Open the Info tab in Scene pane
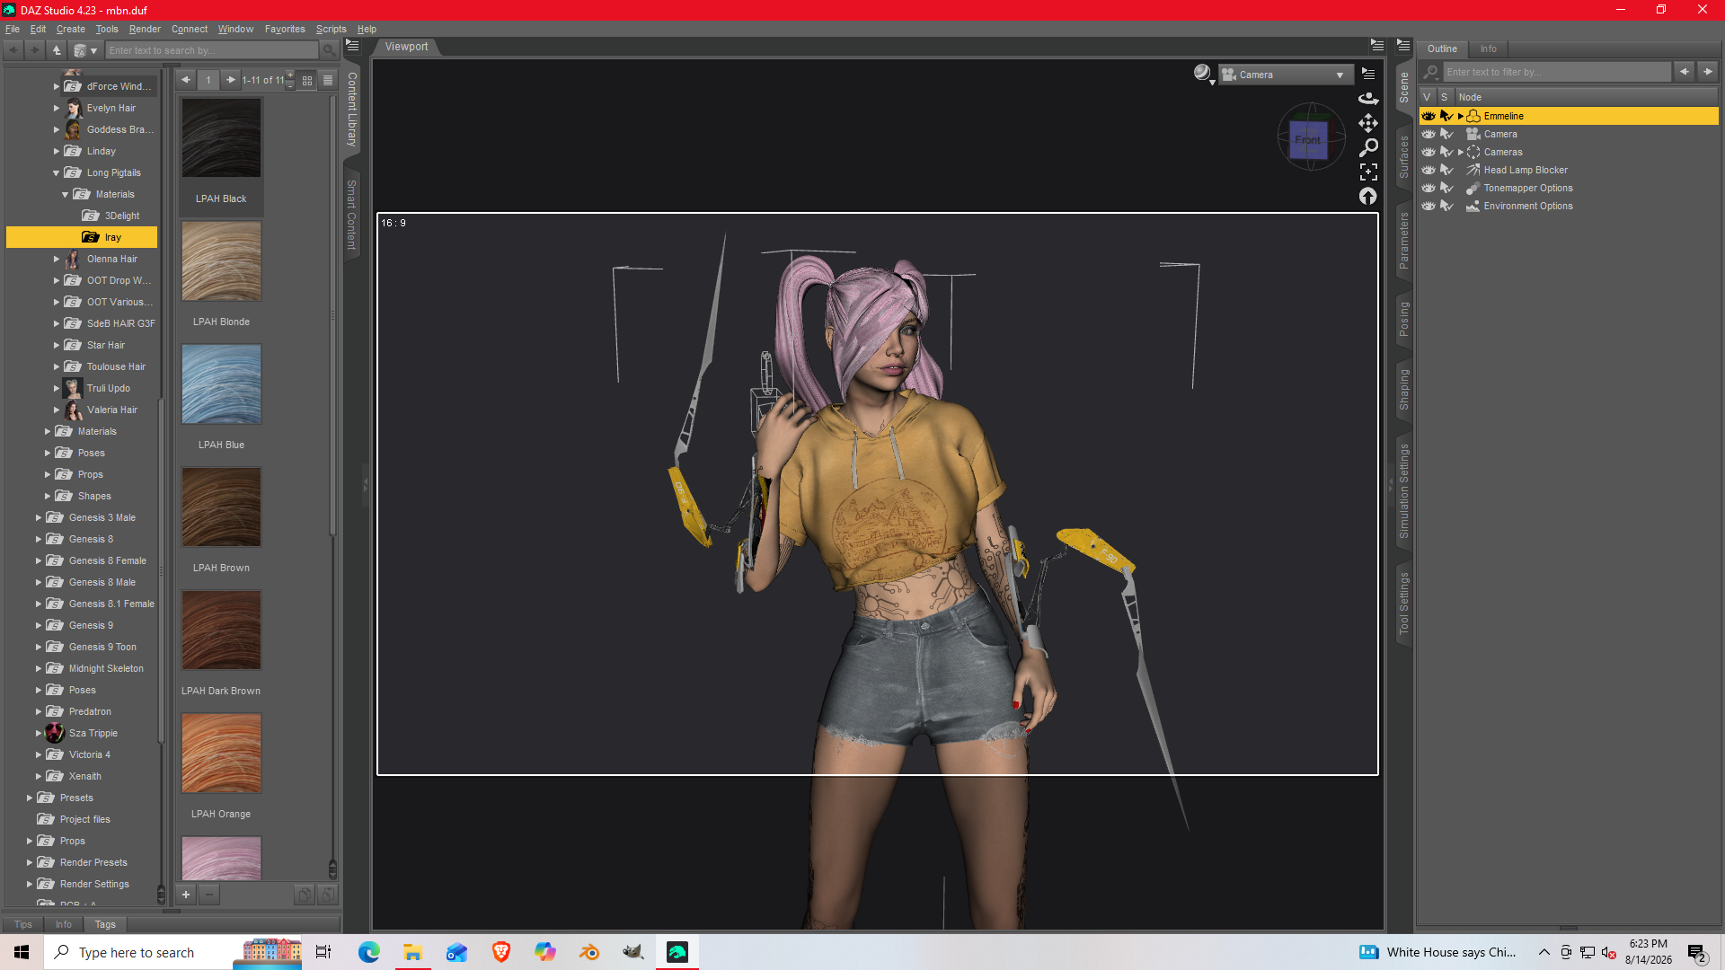 pyautogui.click(x=1489, y=48)
